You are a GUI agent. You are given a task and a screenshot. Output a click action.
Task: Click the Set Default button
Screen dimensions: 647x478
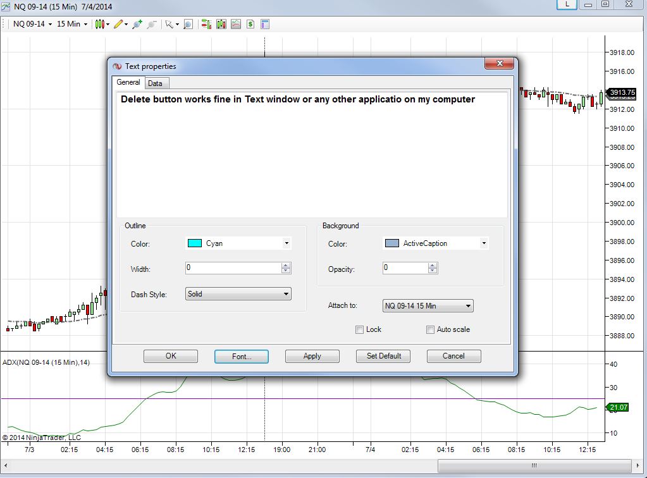tap(383, 356)
